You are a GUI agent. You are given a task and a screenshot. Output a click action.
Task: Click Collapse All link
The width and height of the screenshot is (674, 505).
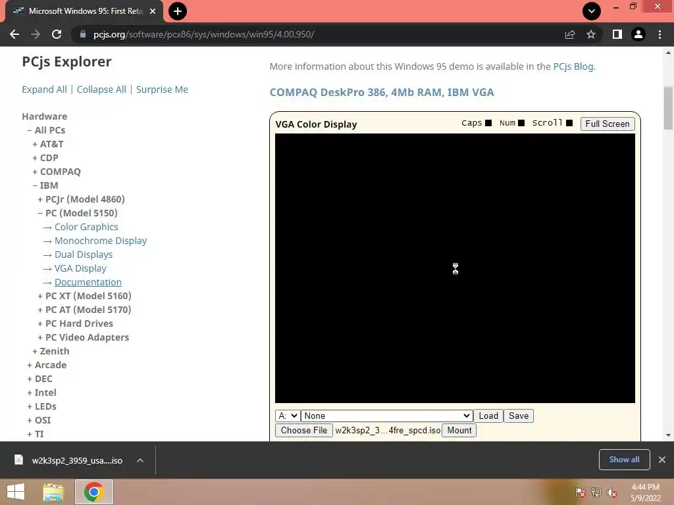click(101, 89)
